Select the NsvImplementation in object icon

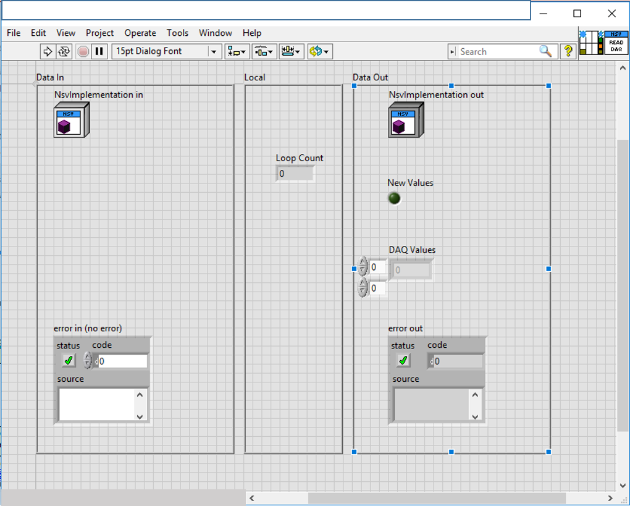tap(72, 120)
